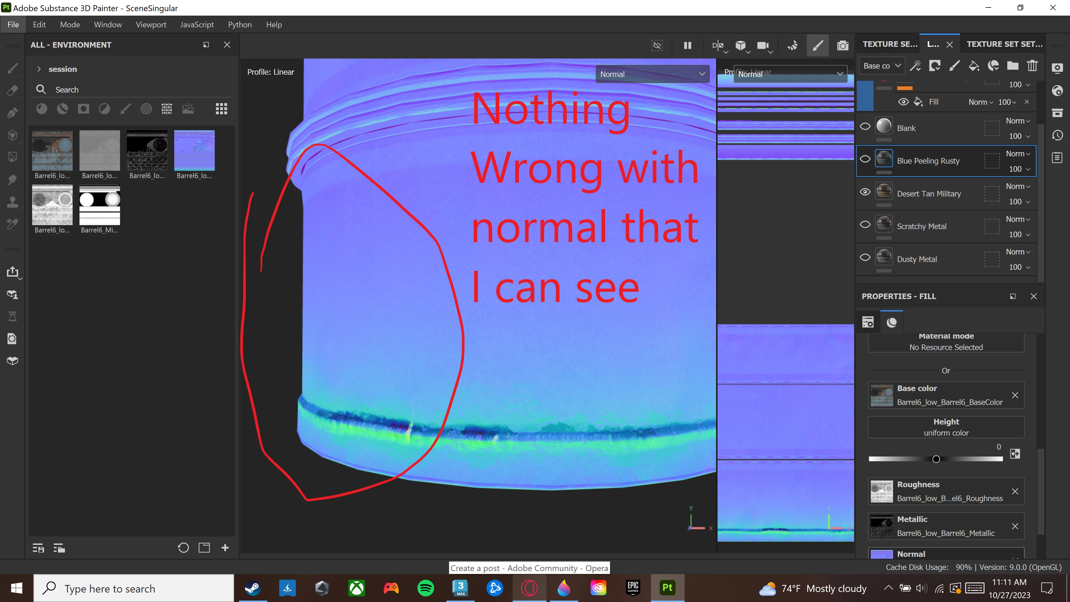Pause rendering with the pause icon
Screen dimensions: 1070x602
point(687,45)
